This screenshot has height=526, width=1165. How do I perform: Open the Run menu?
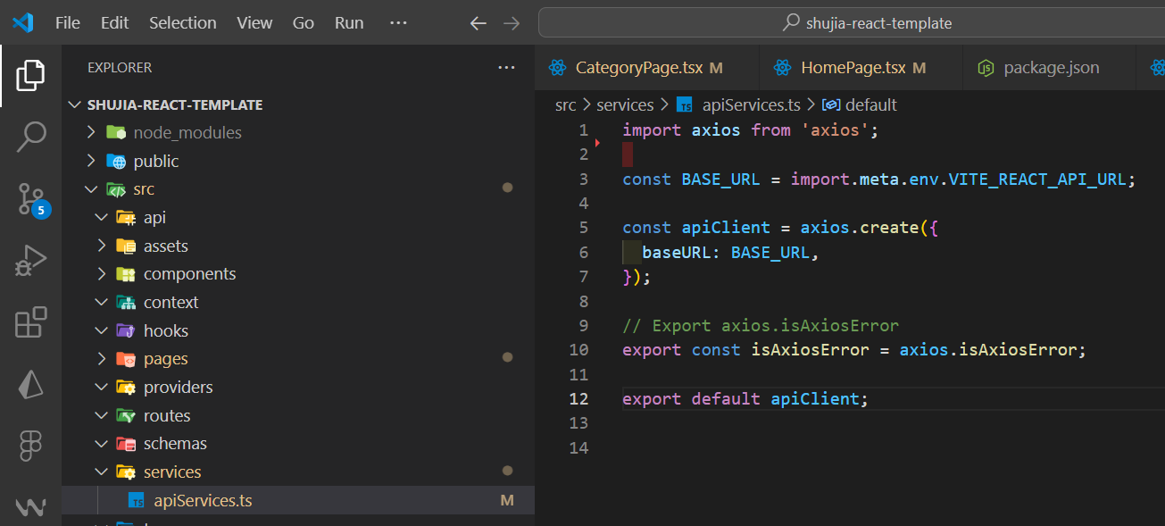[349, 23]
